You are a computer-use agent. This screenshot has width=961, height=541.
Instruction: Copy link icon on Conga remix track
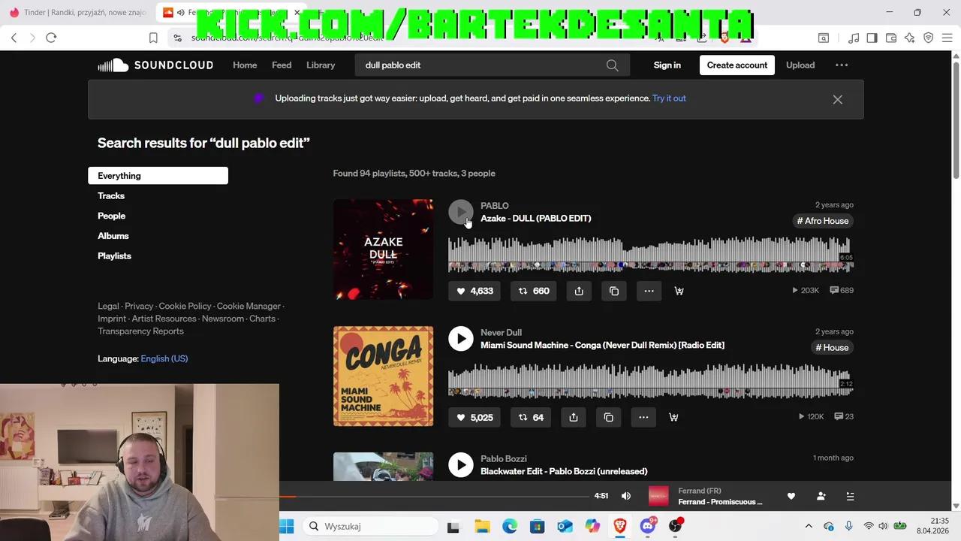coord(609,417)
